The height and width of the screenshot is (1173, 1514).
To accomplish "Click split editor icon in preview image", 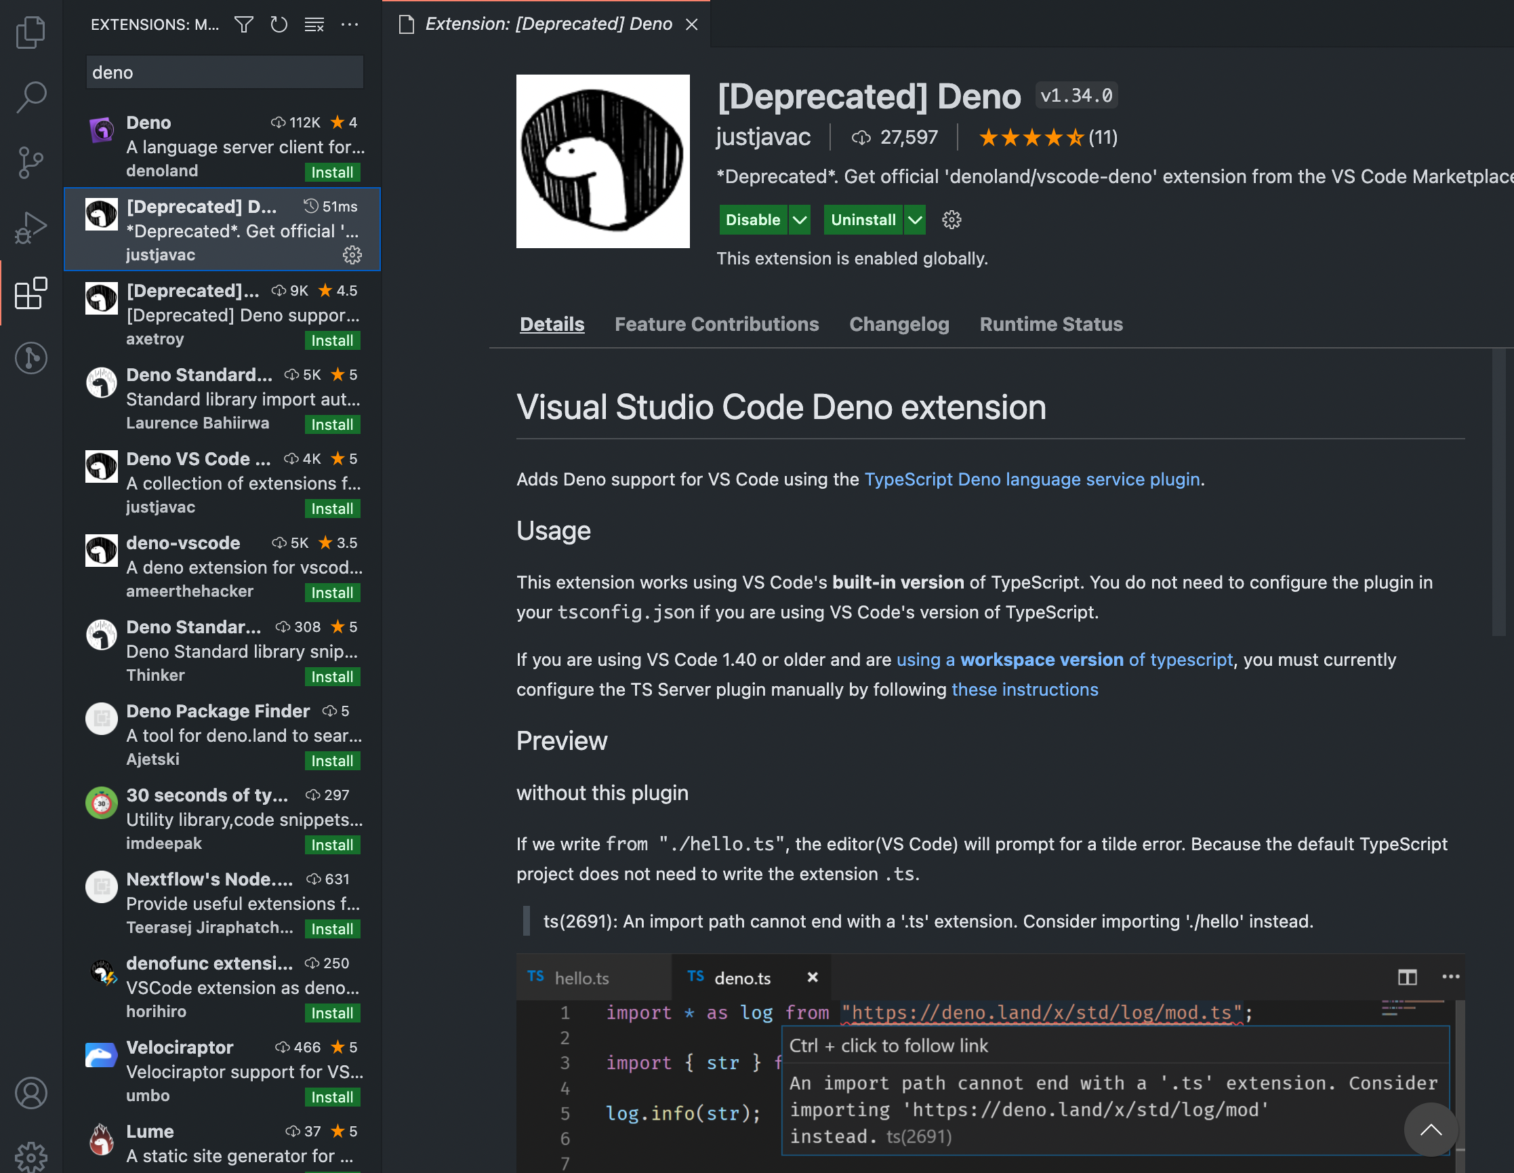I will [x=1406, y=977].
